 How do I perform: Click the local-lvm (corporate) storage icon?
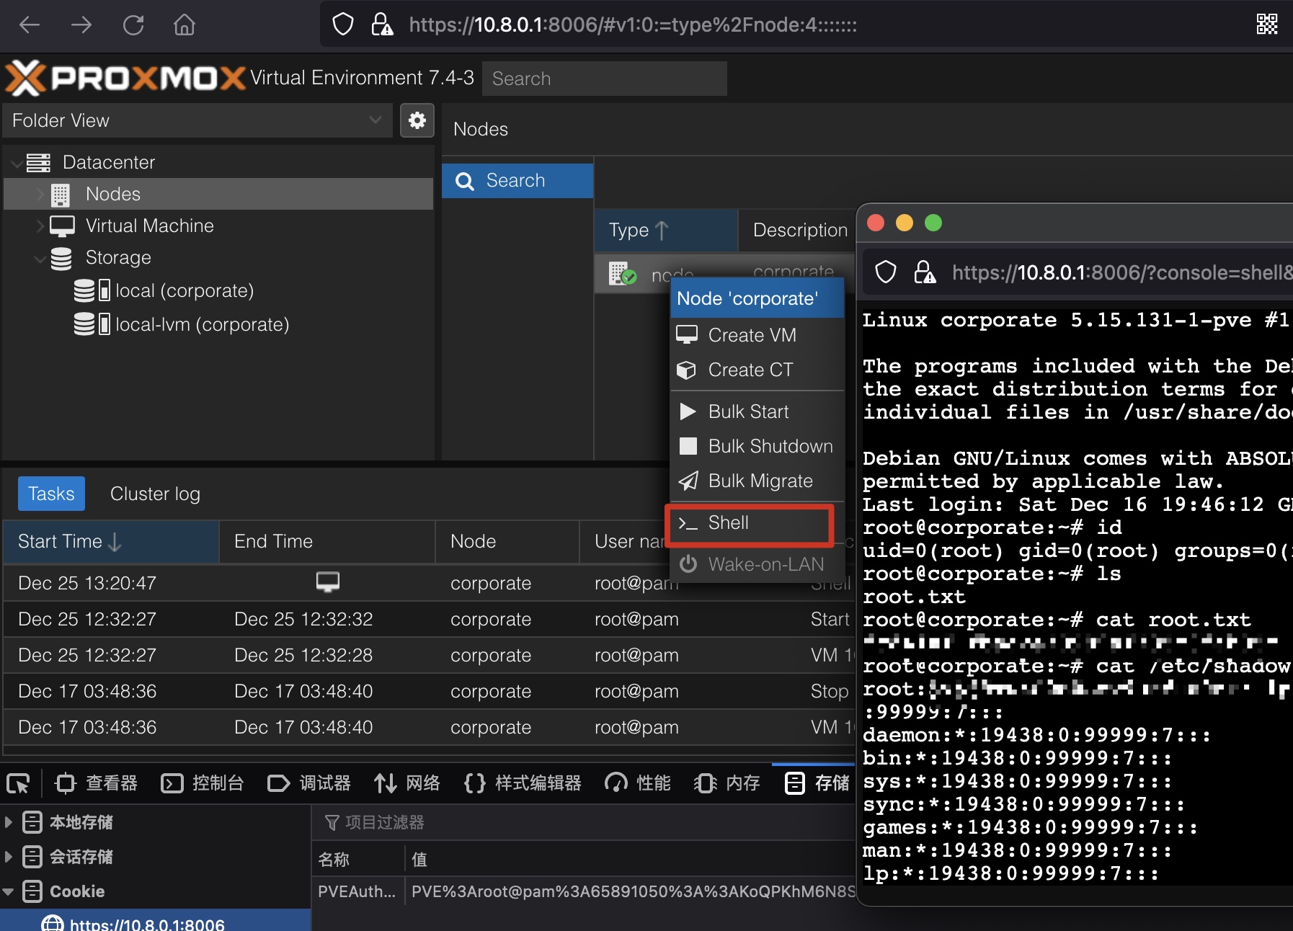tap(92, 324)
